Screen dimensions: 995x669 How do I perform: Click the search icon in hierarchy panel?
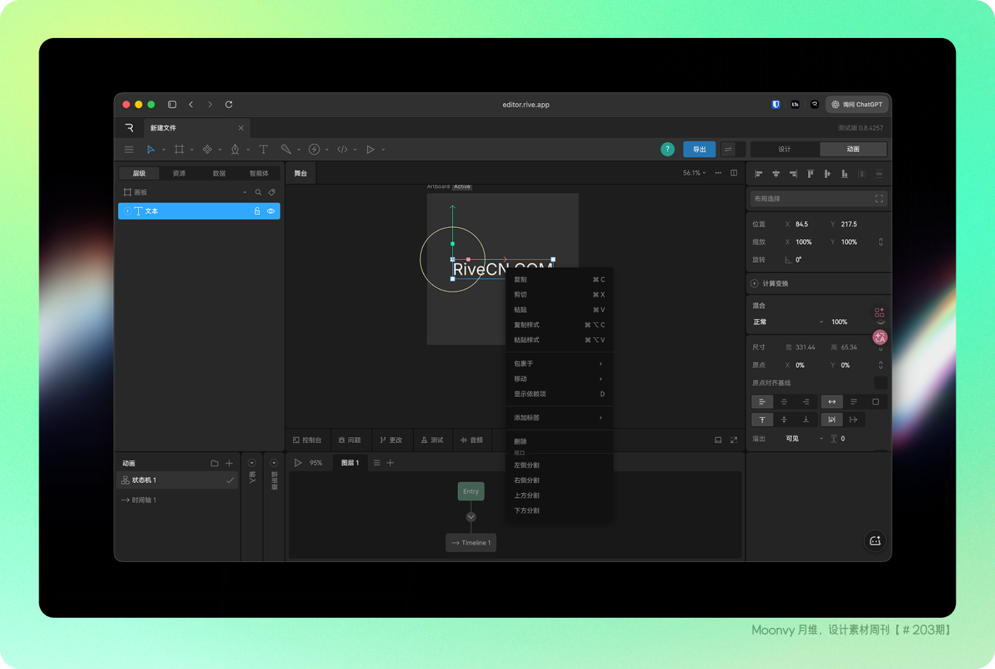[258, 192]
